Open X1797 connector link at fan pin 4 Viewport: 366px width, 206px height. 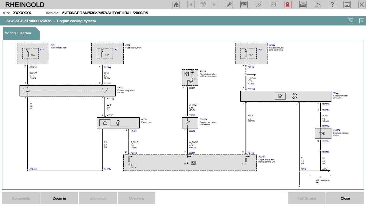(x=134, y=131)
